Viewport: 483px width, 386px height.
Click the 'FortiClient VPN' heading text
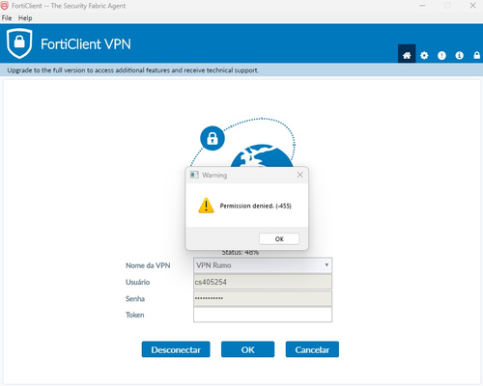(x=86, y=44)
